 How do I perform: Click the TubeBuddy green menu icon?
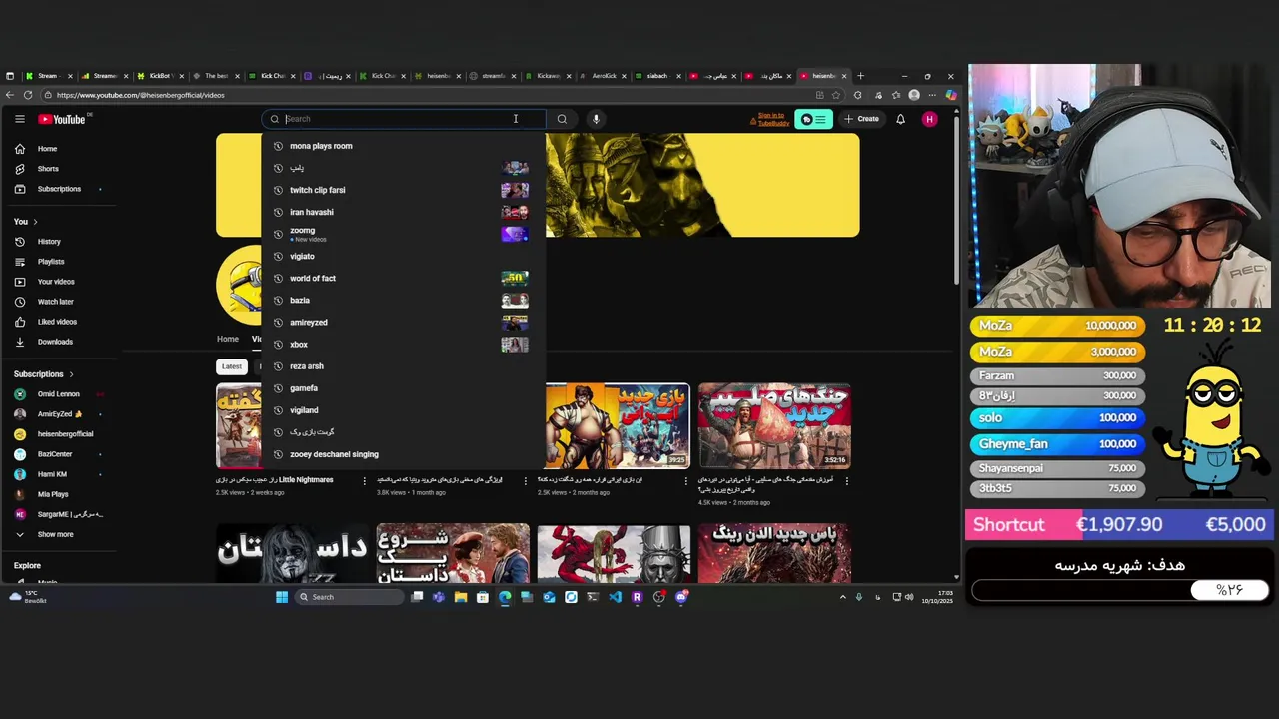click(814, 119)
